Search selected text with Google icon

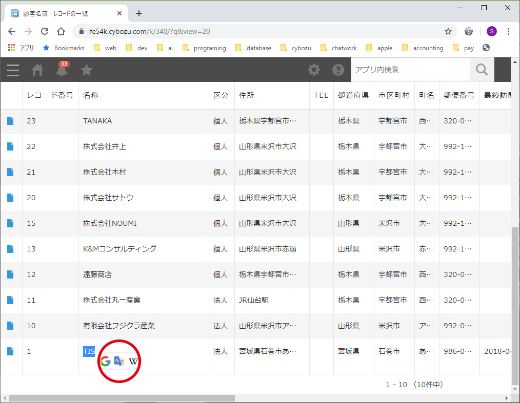[x=106, y=362]
